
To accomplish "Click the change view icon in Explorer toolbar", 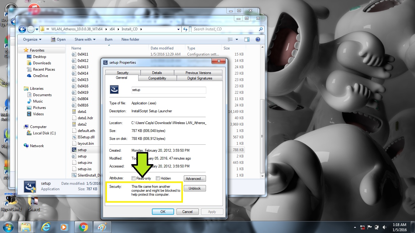I will point(230,39).
